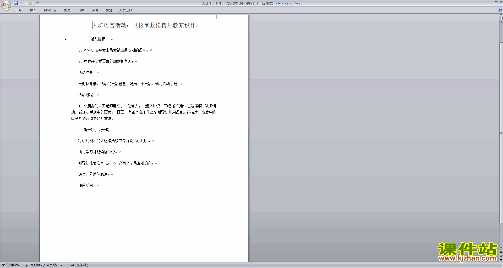Click the split-window handle above the ruler button
503x268 pixels.
pos(501,15)
